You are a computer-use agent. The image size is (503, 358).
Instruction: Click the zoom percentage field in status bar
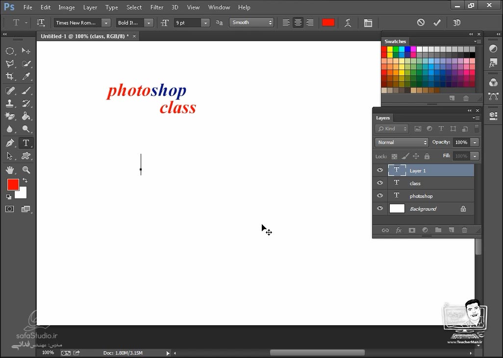(48, 353)
